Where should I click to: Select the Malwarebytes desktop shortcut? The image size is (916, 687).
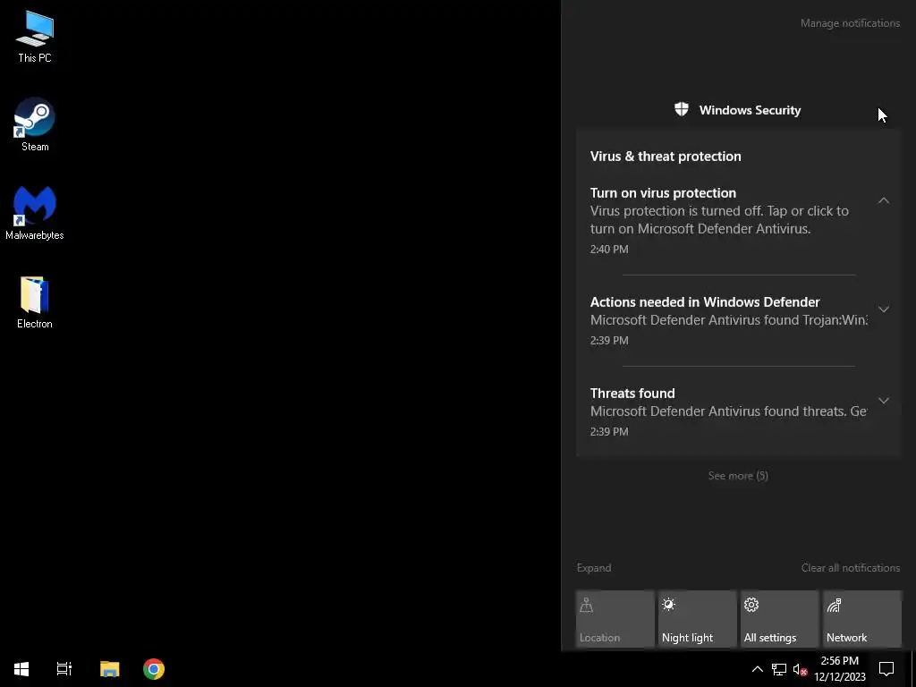(x=35, y=213)
